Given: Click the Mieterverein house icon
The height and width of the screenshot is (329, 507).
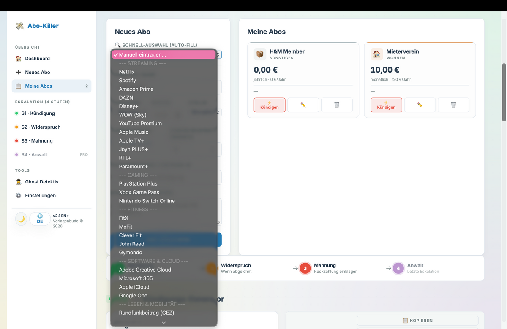Looking at the screenshot, I should [x=377, y=54].
